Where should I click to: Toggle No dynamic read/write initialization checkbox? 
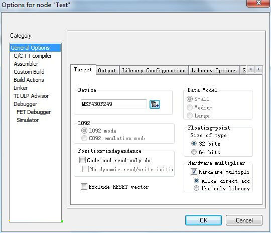pos(85,169)
